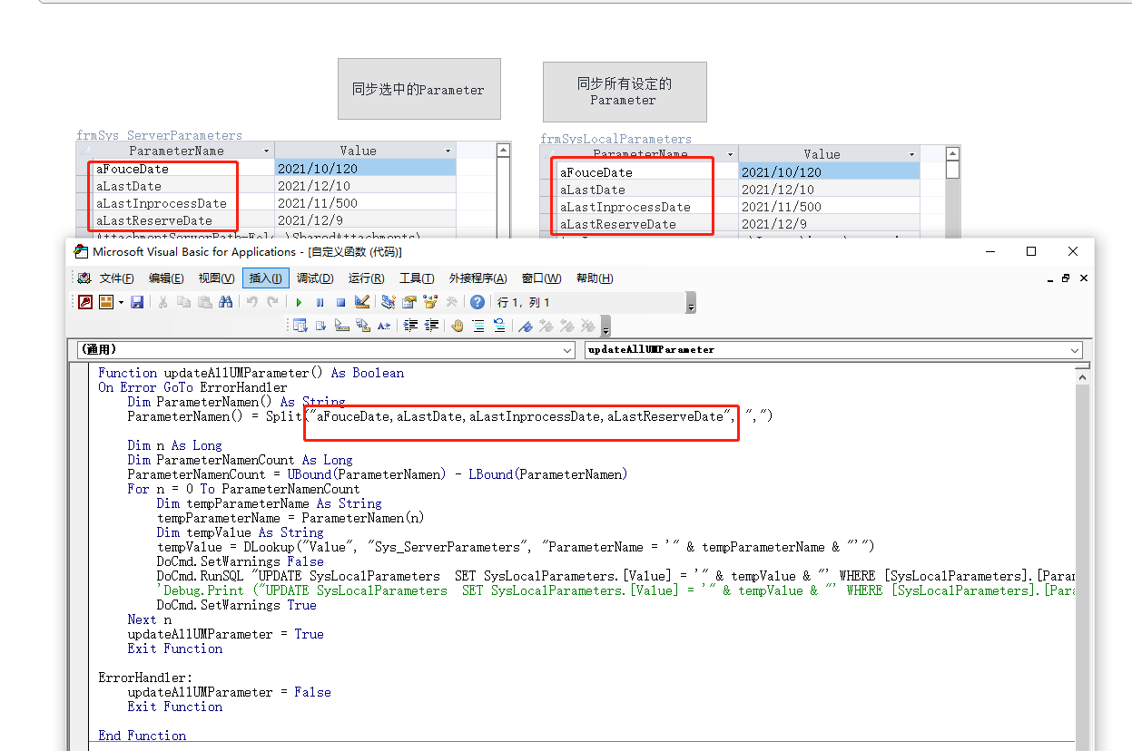Open the Insert Module dropdown arrow
The image size is (1132, 751).
121,302
